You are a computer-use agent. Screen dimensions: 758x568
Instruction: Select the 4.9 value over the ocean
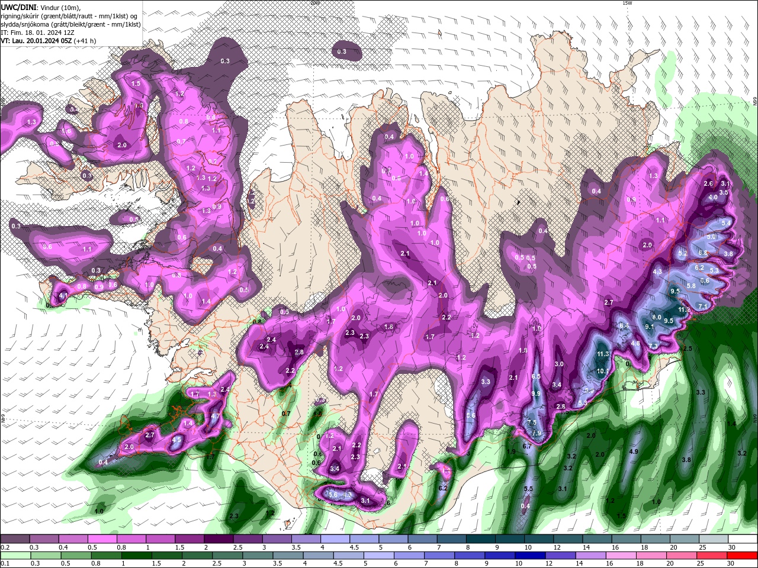point(633,451)
